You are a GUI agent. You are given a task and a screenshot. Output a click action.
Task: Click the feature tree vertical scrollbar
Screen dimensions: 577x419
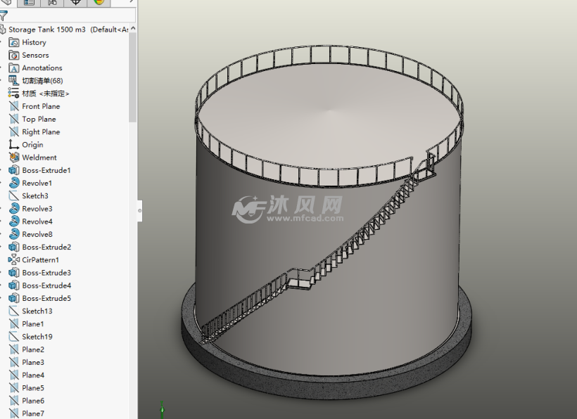tap(132, 77)
